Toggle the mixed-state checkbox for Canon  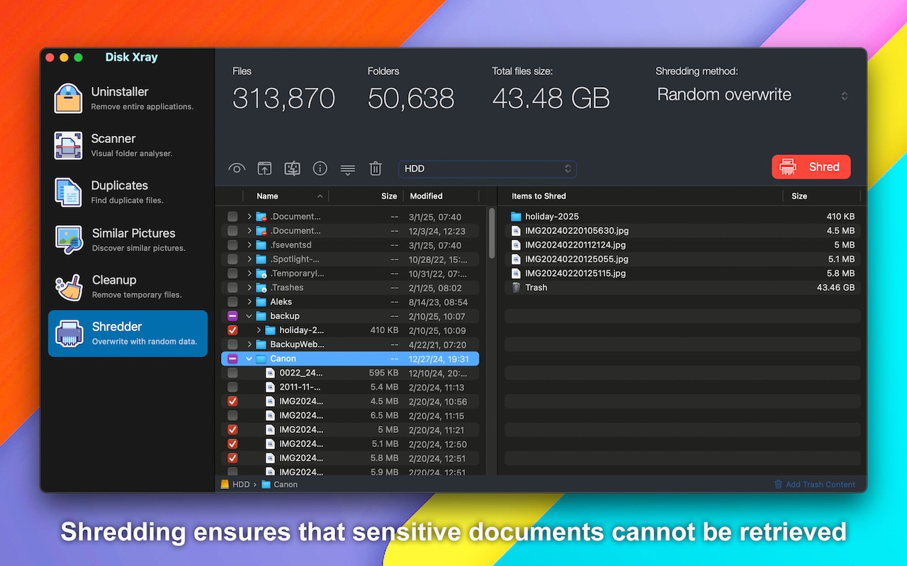pos(232,359)
